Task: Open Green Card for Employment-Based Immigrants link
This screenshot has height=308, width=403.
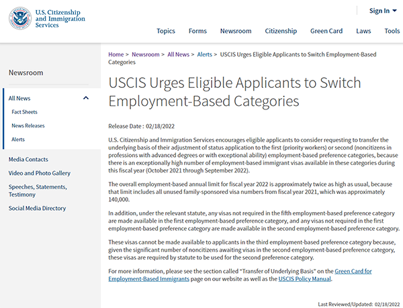Action: [240, 275]
